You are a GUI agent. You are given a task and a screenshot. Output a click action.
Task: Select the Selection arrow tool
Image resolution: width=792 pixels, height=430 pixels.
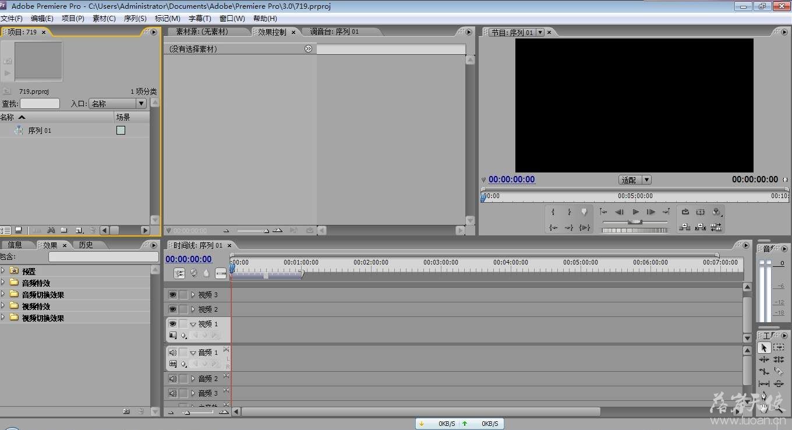click(x=764, y=347)
